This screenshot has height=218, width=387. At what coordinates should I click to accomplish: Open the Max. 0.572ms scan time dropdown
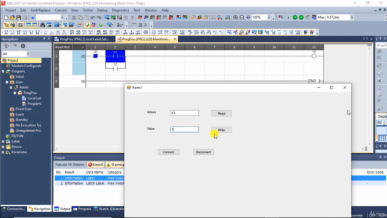tap(352, 18)
